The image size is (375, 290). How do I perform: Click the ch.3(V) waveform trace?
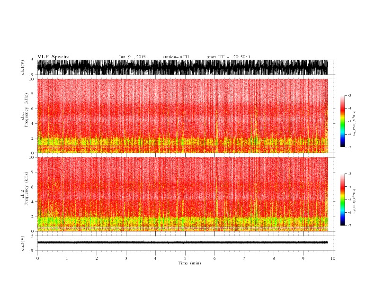182,243
